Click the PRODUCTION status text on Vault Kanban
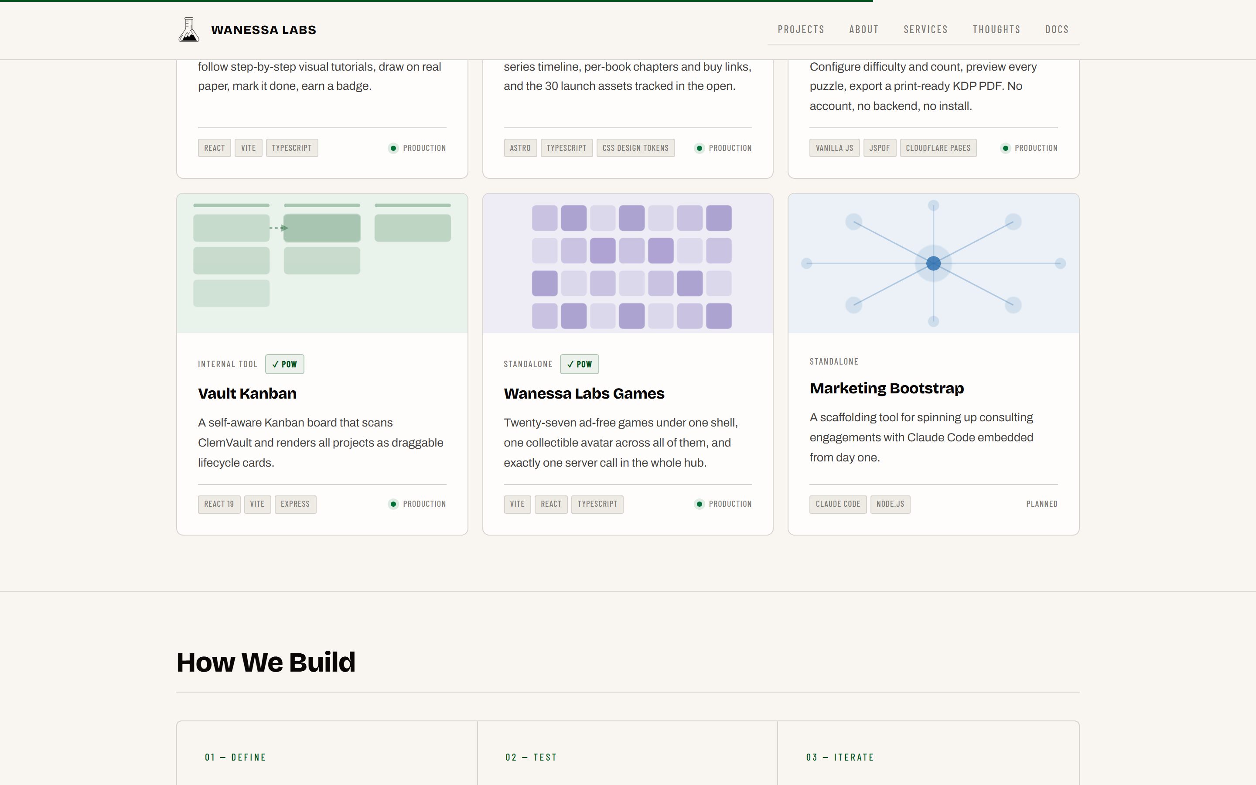The width and height of the screenshot is (1256, 785). (x=424, y=504)
